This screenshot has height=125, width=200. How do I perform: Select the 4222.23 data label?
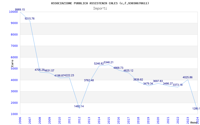[x=69, y=75]
